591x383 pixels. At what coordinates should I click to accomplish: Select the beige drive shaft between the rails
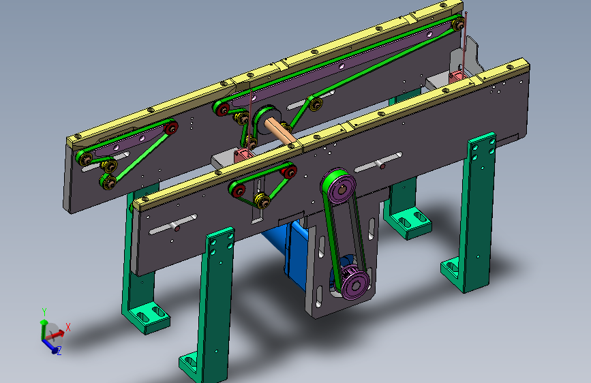coord(282,131)
